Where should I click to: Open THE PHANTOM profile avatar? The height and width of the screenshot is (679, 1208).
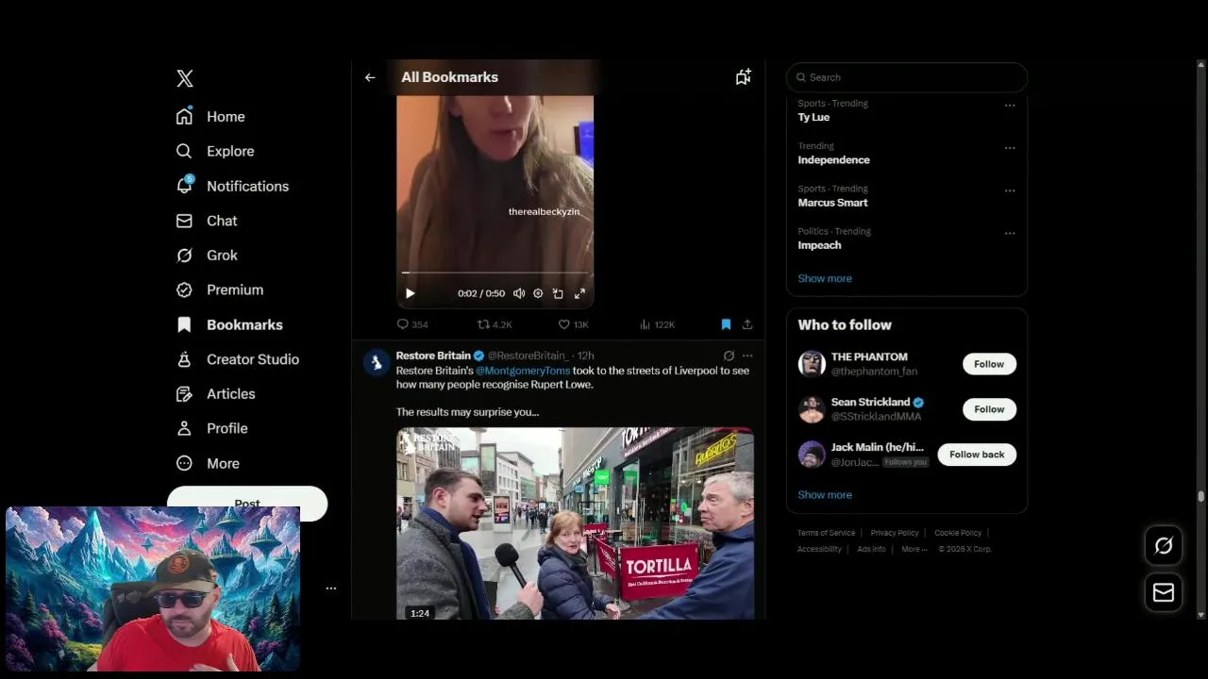812,364
